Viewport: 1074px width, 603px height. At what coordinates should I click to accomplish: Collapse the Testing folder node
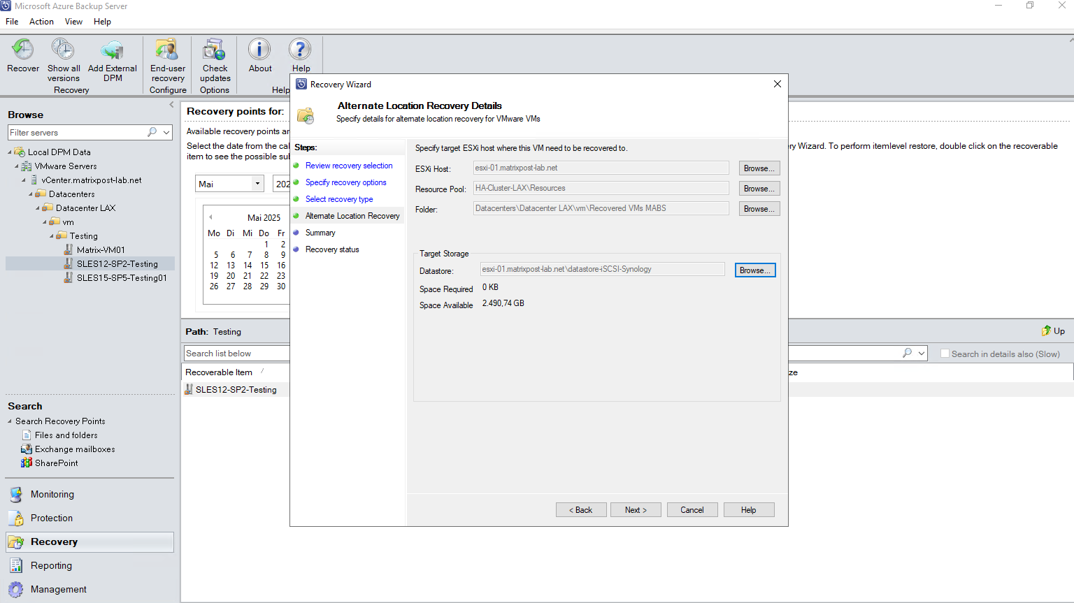pyautogui.click(x=52, y=236)
